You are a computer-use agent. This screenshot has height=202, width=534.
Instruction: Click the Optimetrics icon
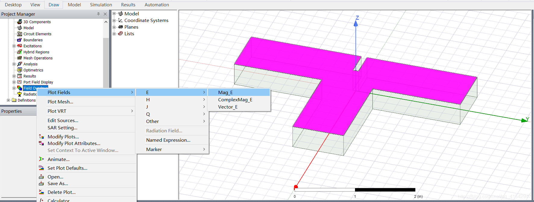[20, 70]
